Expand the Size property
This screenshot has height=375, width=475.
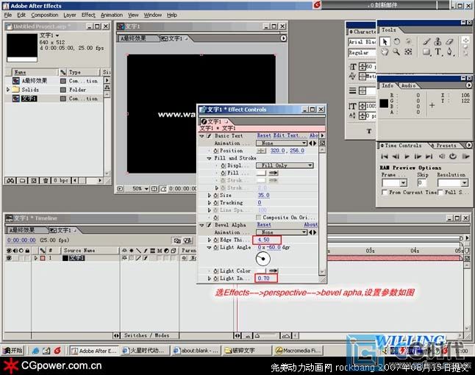(209, 196)
